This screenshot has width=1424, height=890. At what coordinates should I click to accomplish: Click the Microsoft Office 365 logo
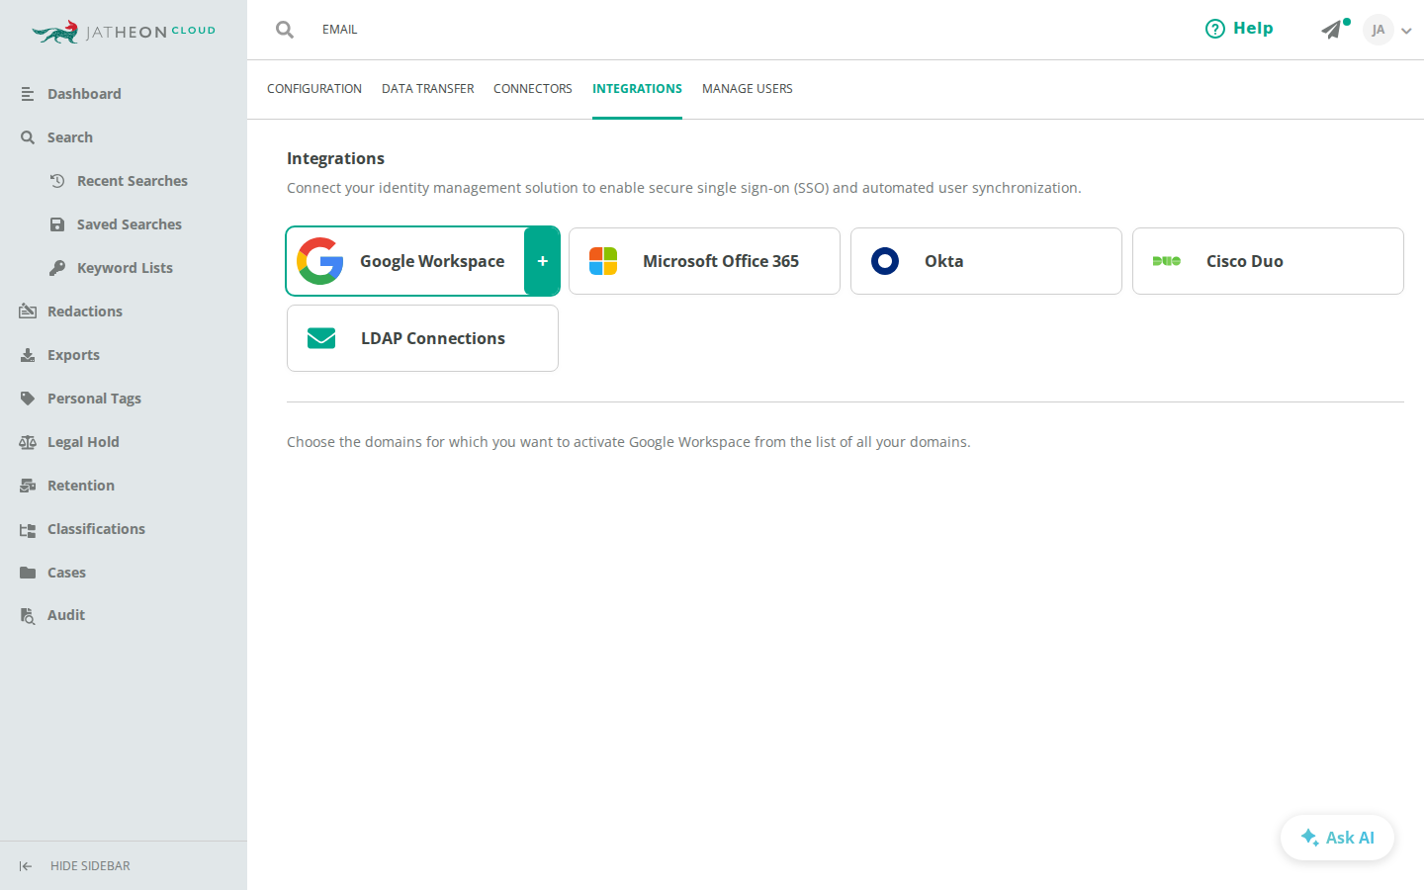pos(603,261)
